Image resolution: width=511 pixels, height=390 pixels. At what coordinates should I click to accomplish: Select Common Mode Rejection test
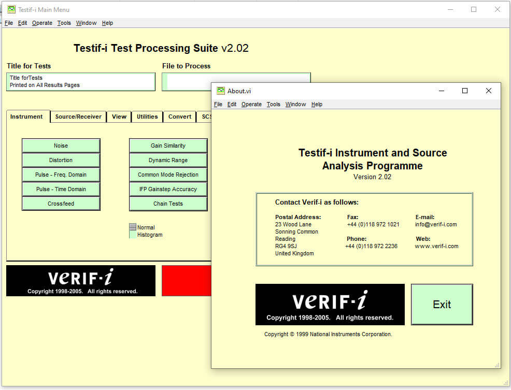[168, 175]
